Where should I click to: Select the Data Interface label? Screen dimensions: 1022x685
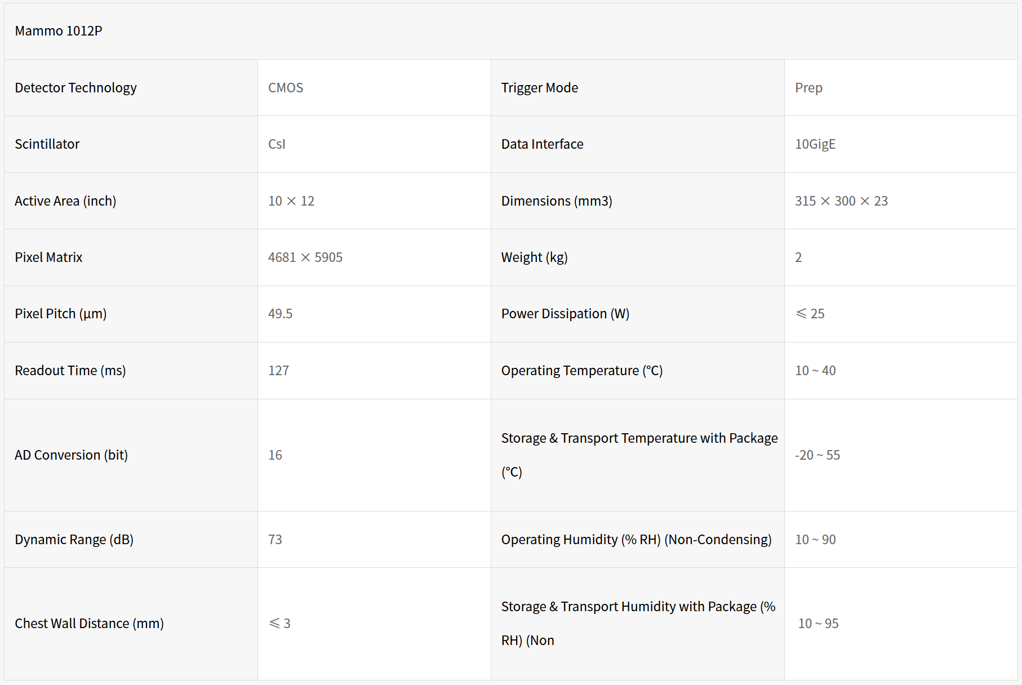pos(542,144)
